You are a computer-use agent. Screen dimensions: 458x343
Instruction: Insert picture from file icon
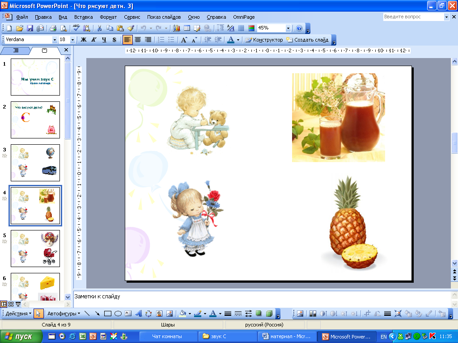pos(170,314)
